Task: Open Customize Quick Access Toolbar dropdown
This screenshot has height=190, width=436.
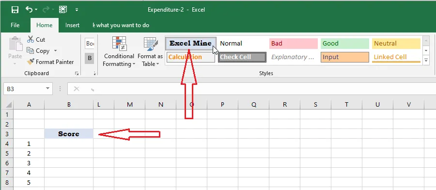Action: (77, 10)
